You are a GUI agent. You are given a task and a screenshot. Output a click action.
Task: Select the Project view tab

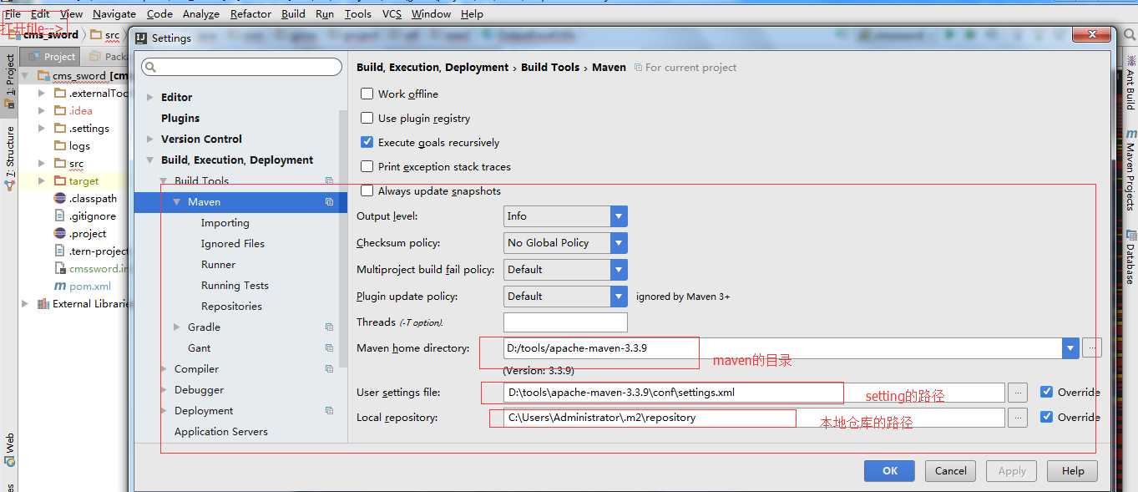tap(52, 56)
